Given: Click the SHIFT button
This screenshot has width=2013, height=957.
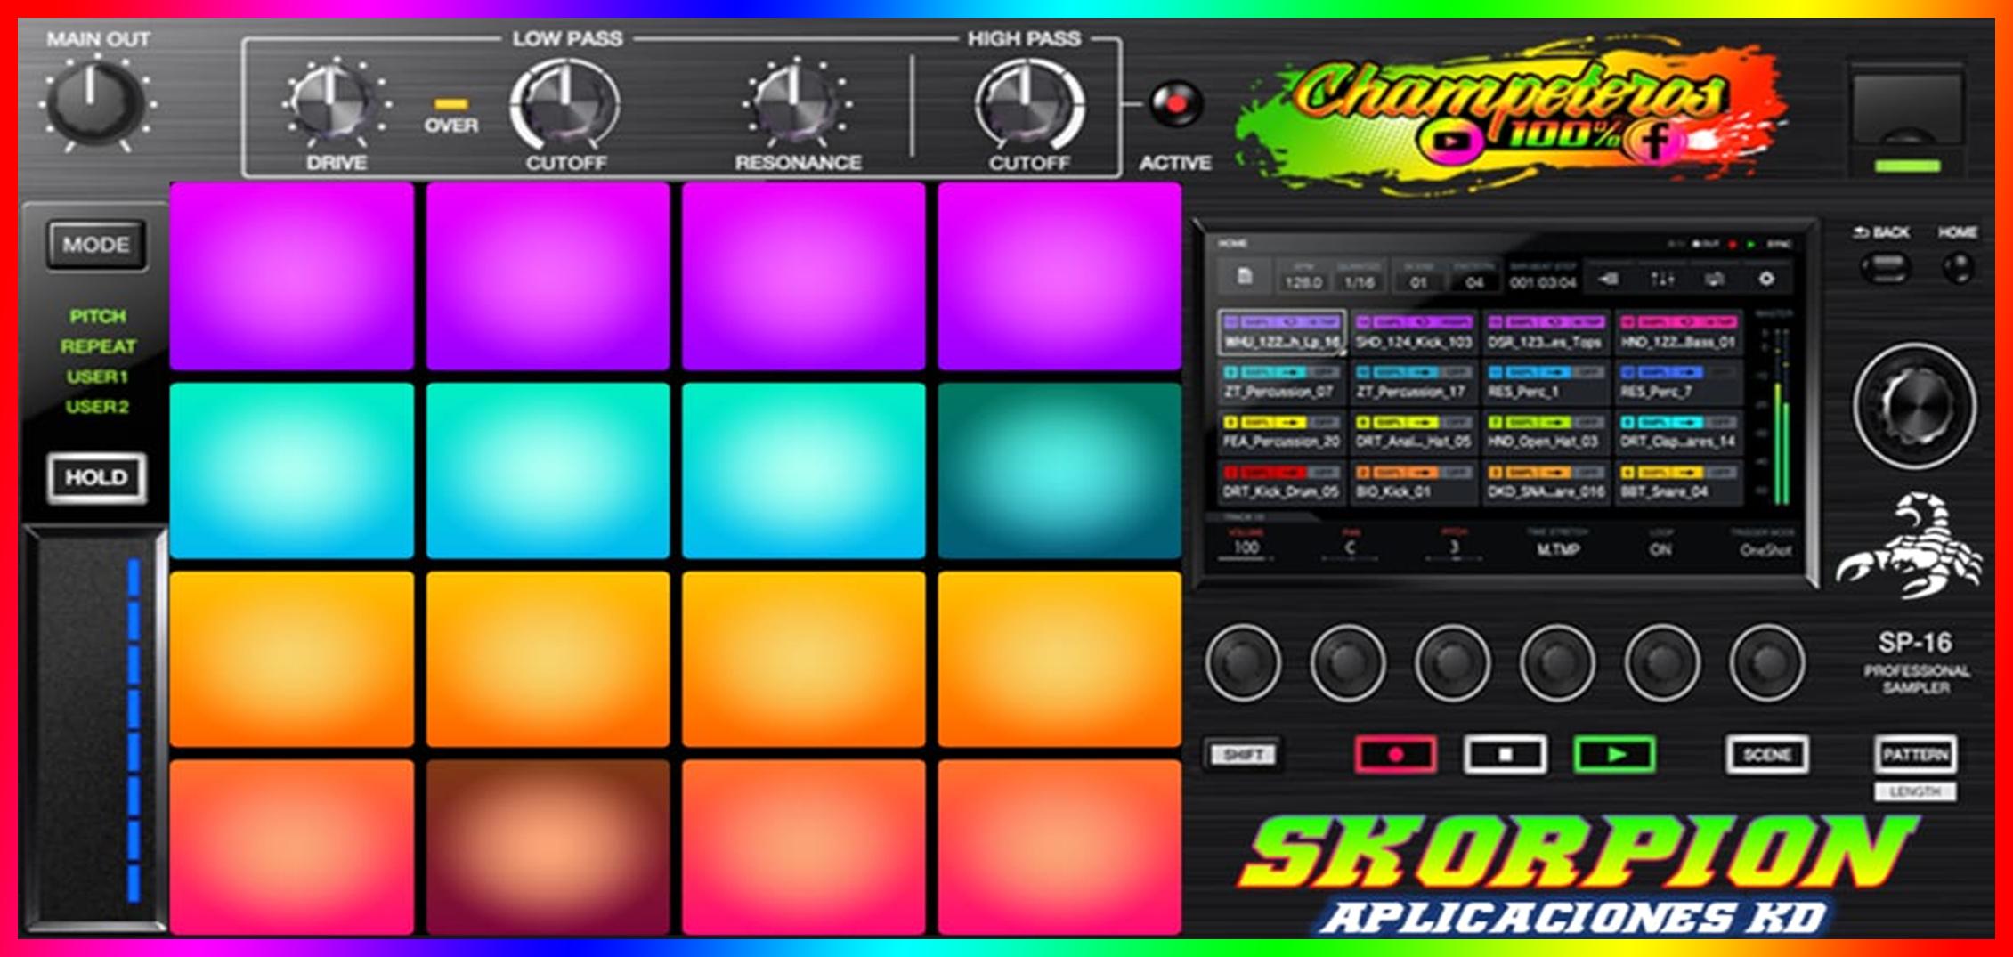Looking at the screenshot, I should [x=1243, y=755].
